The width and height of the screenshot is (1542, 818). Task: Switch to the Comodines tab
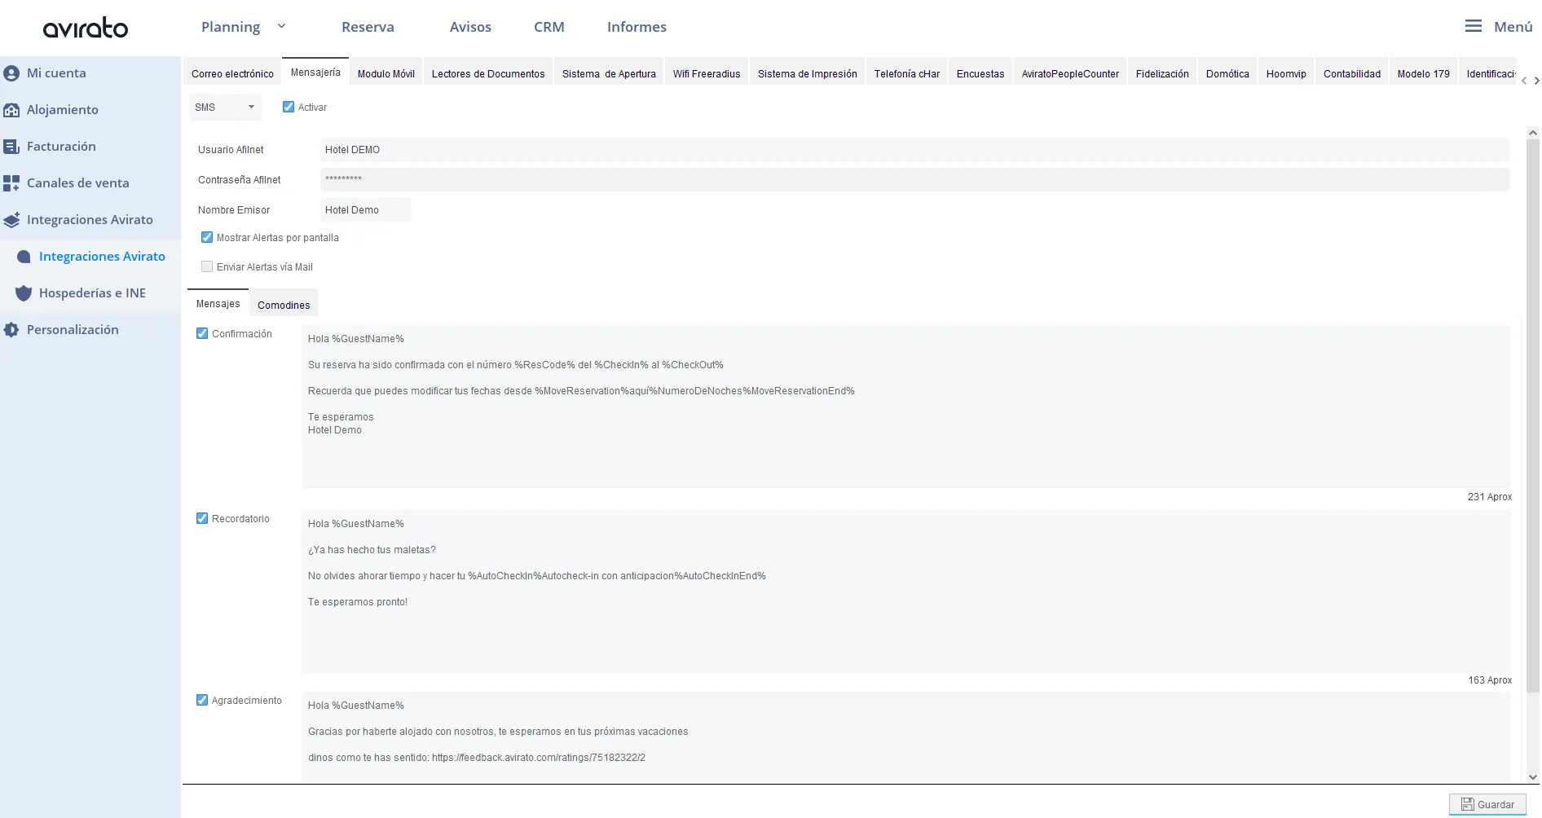coord(284,305)
